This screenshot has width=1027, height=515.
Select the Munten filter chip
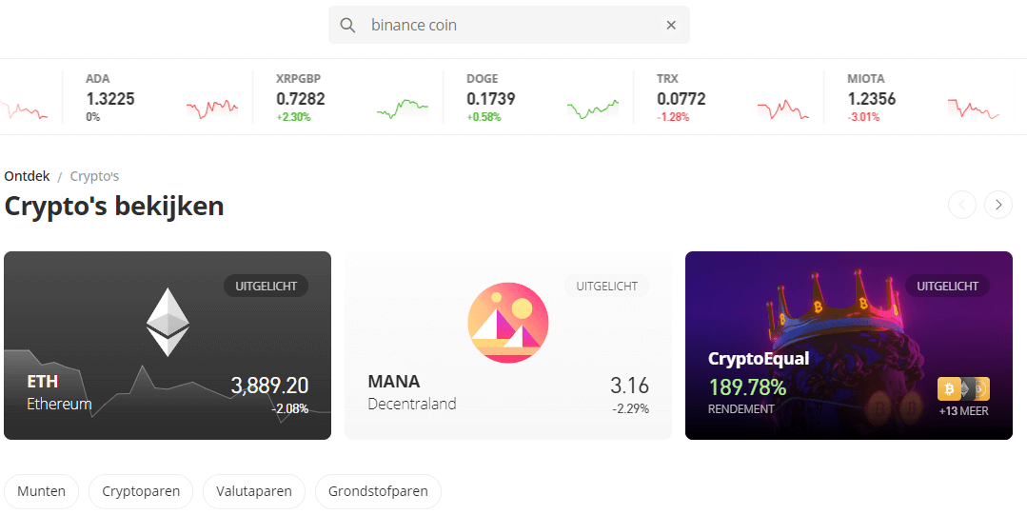(x=41, y=491)
